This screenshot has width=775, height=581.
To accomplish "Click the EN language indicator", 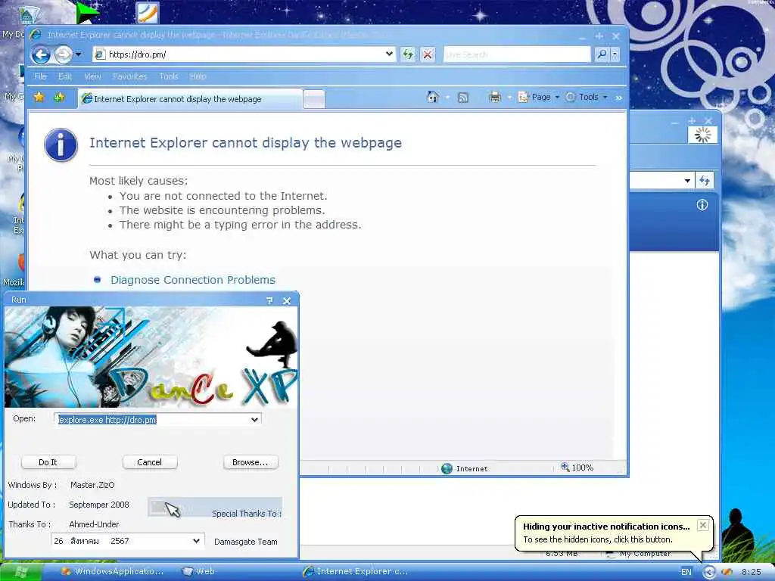I will click(x=686, y=572).
